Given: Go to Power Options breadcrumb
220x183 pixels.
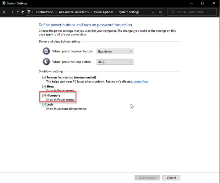Looking at the screenshot, I should [x=103, y=12].
